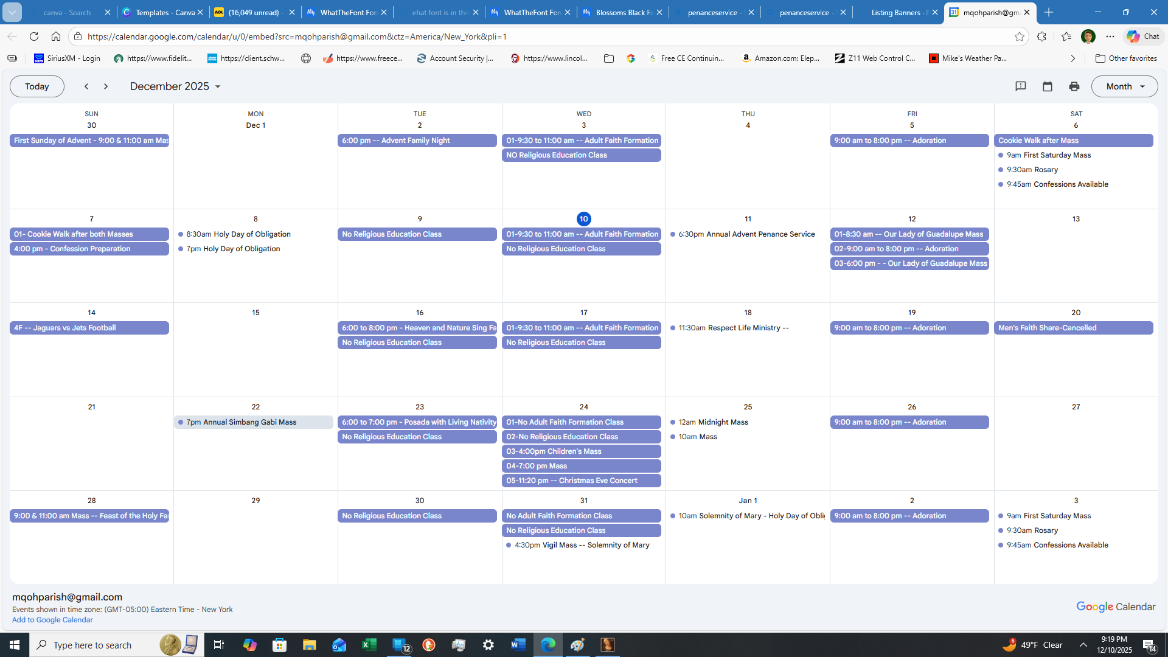This screenshot has width=1168, height=657.
Task: Go to next month arrow
Action: coord(106,86)
